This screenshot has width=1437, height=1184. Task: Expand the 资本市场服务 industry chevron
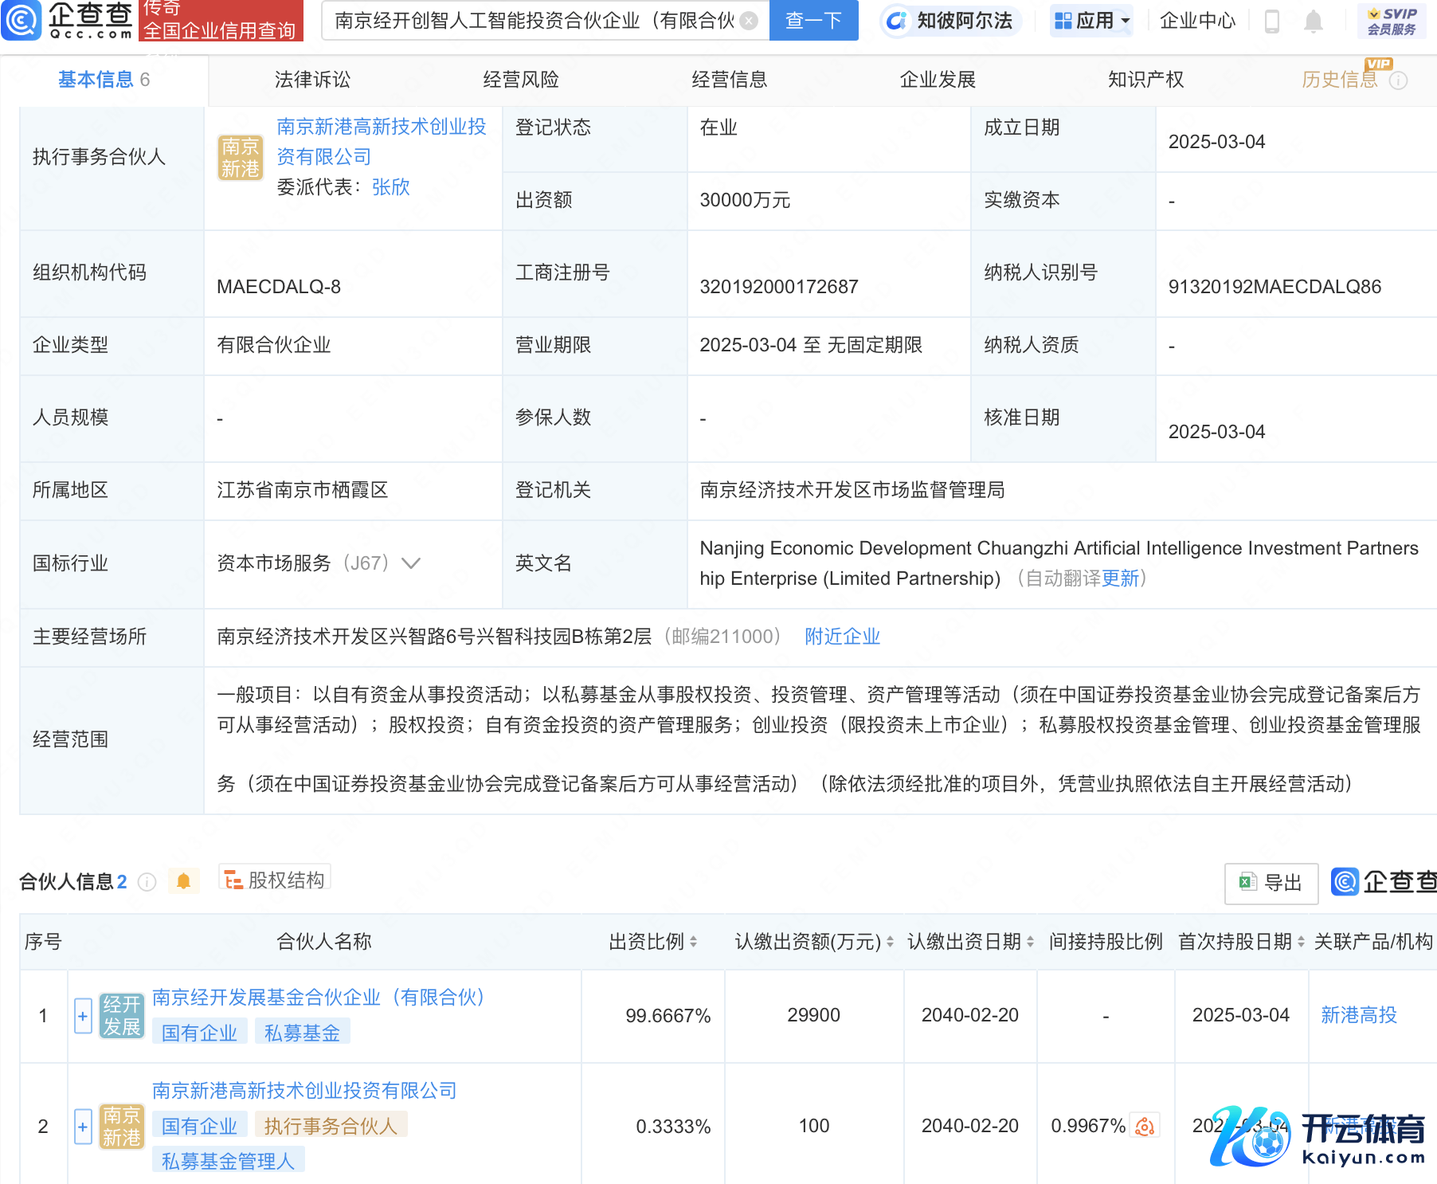tap(411, 563)
